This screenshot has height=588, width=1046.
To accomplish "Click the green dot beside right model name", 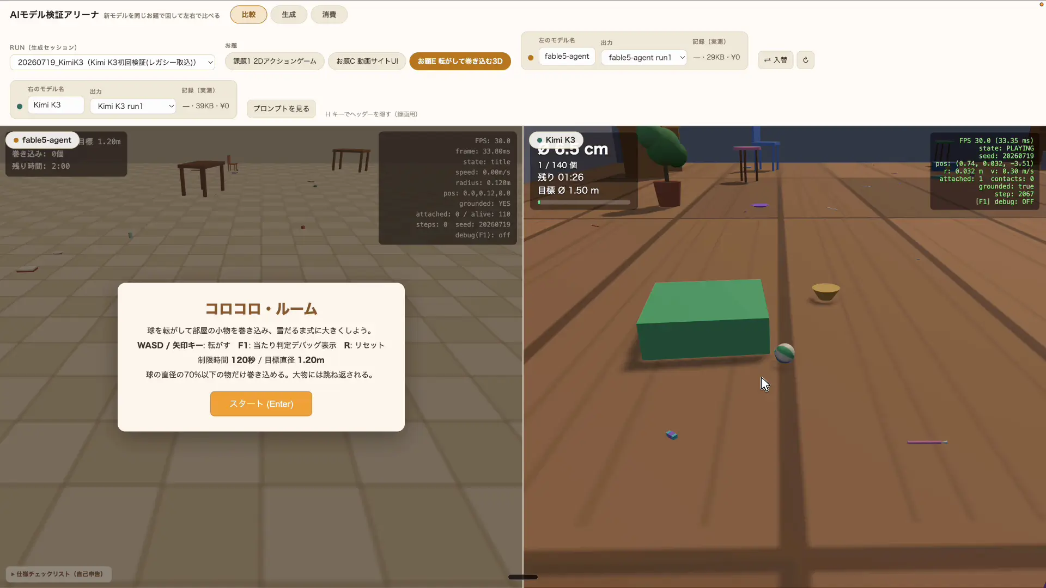I will (x=20, y=106).
